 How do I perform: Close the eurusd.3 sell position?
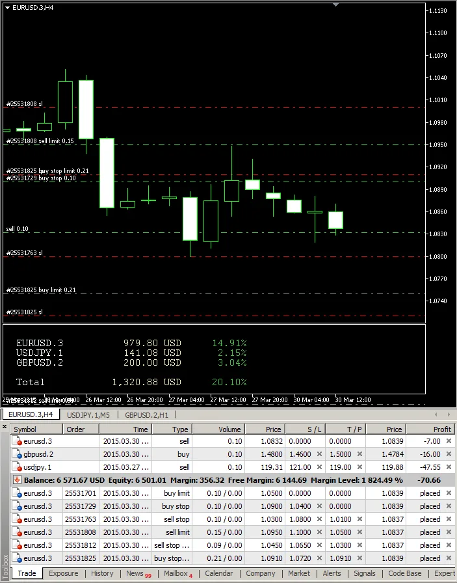[449, 441]
